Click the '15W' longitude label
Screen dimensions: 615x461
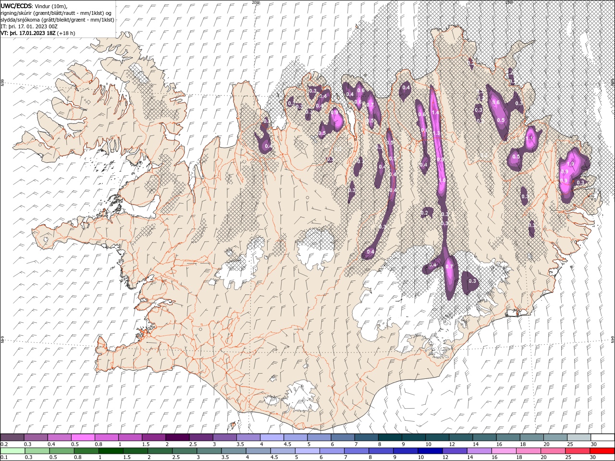[x=509, y=2]
